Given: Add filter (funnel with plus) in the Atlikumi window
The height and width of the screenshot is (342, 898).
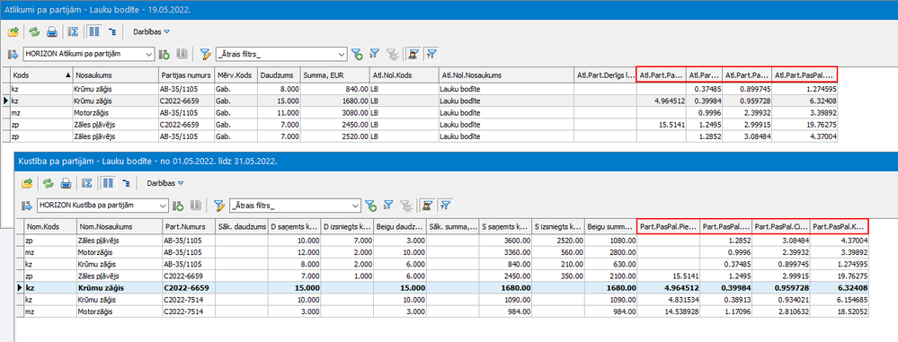Looking at the screenshot, I should pos(357,55).
